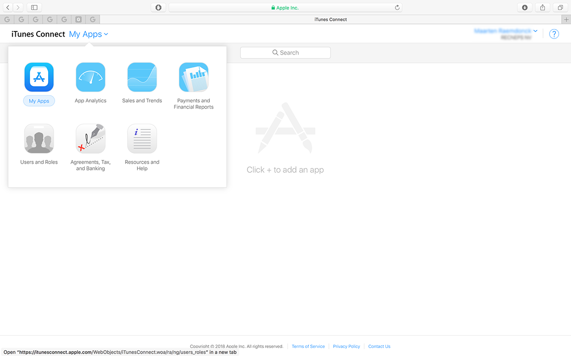Open Resources and Help
Image resolution: width=571 pixels, height=357 pixels.
(x=142, y=139)
